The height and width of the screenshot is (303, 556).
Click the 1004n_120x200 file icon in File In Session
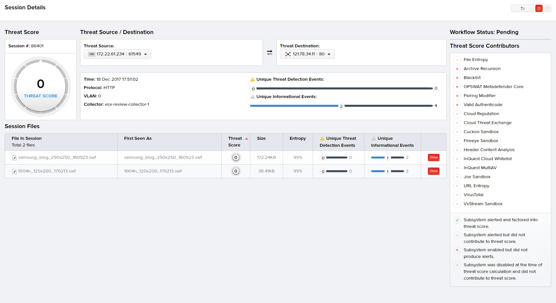14,172
